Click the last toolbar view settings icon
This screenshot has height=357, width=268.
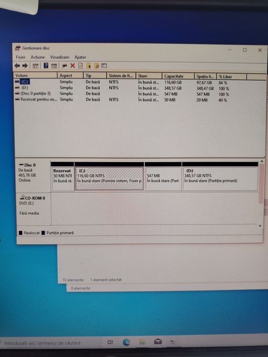[104, 66]
